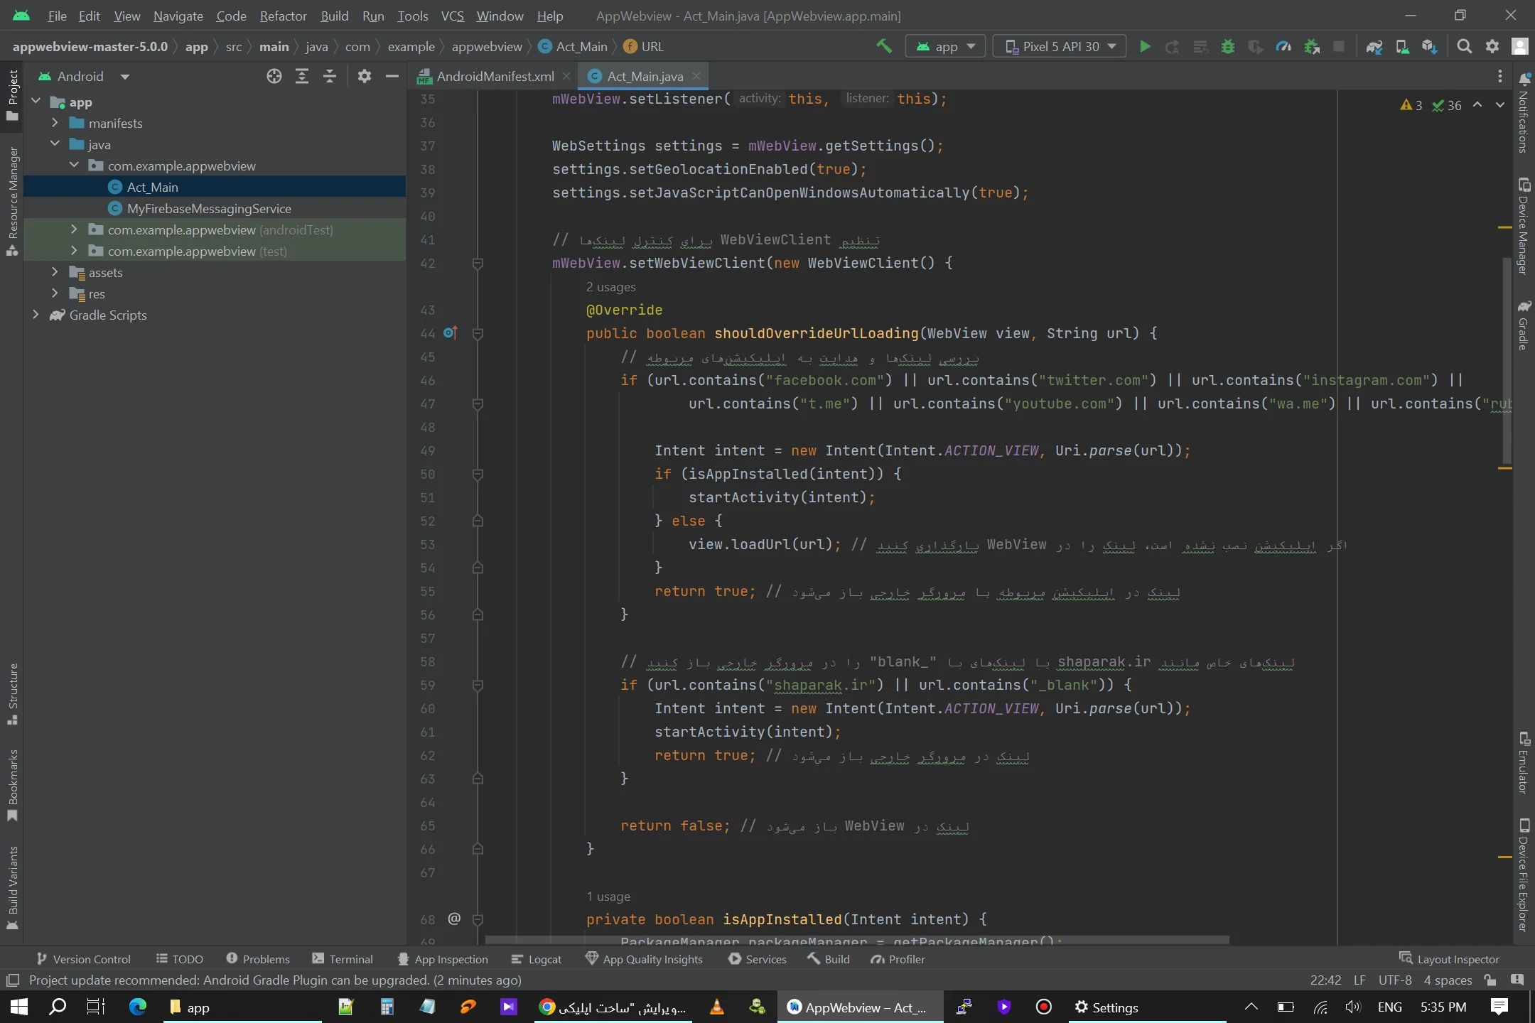Image resolution: width=1535 pixels, height=1023 pixels.
Task: Open App Quality Insights tool window
Action: coord(644,959)
